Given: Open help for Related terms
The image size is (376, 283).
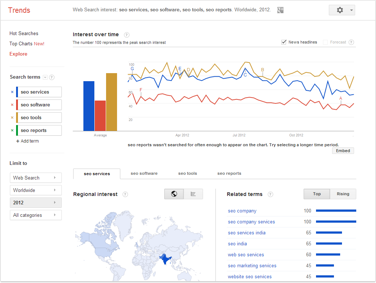Looking at the screenshot, I should [270, 195].
